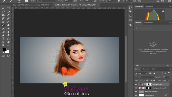
Task: Click histogram cached data warning icon
Action: point(163,11)
